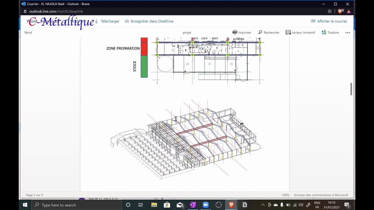Viewport: 374px width, 210px height.
Task: Click the Brave Shields lion icon
Action: coord(340,11)
